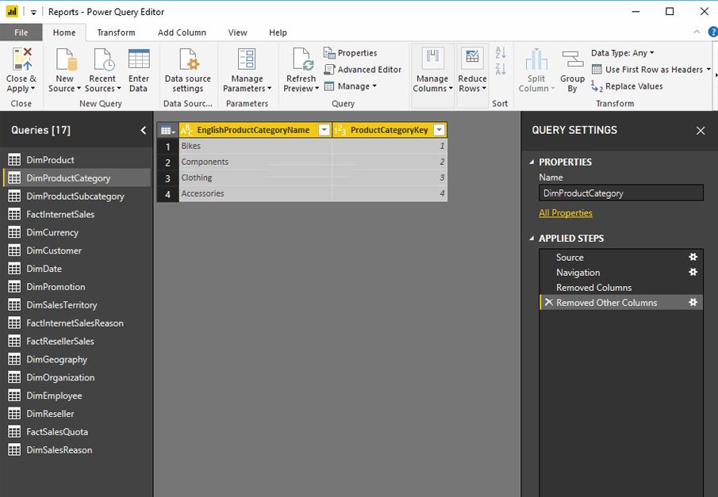
Task: Select the FactInternetSales query
Action: tap(60, 214)
